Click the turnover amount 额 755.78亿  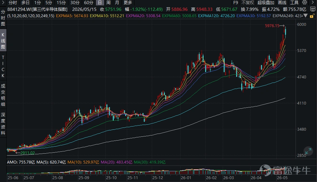tap(295, 9)
